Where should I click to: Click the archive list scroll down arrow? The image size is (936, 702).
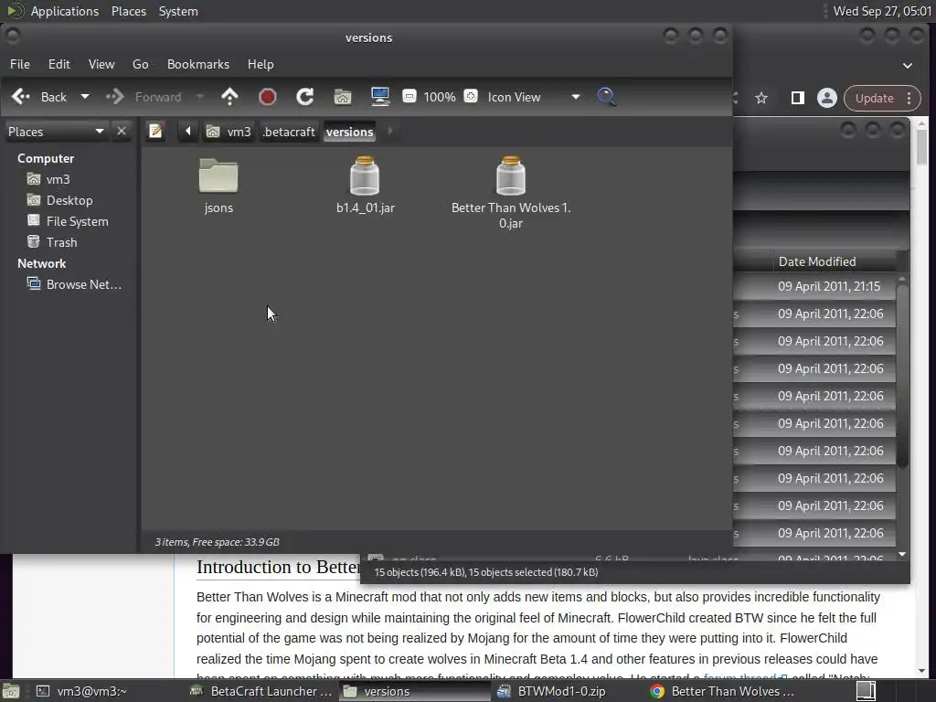click(902, 555)
